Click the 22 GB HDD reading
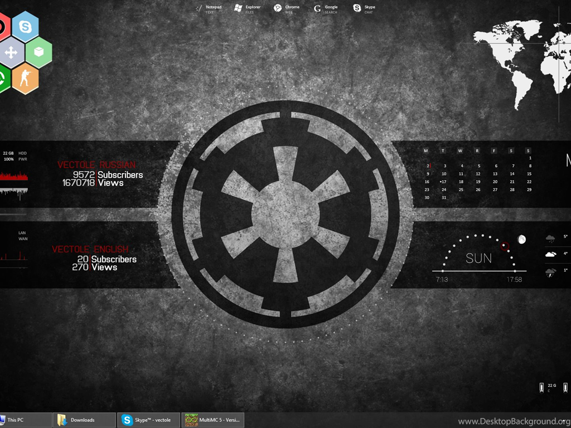Screen dimensions: 571x428 [15, 153]
